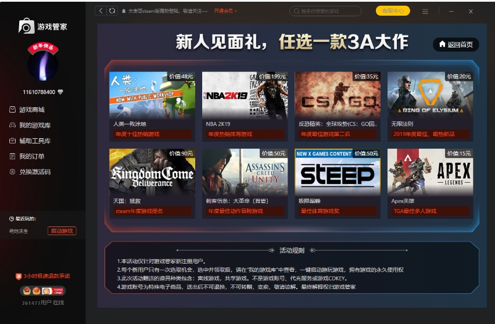Screen dimensions: 495x324
Task: Click the 客服中心 yellow button
Action: point(393,10)
